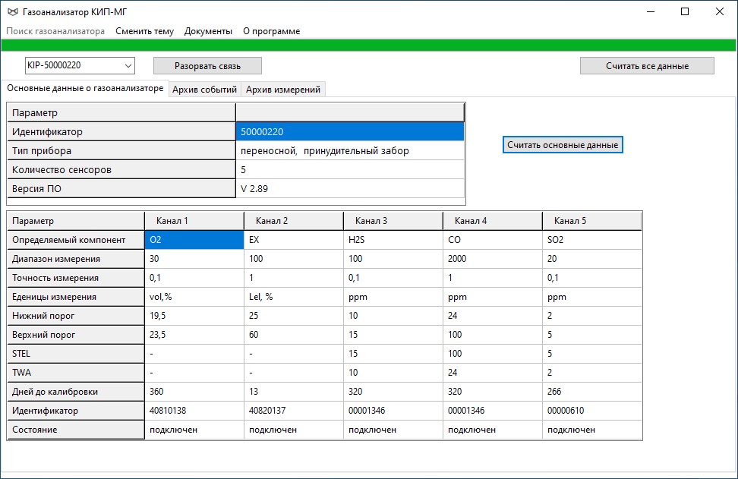Click the Канал 1 column header
Viewport: 738px width, 479px height.
coord(194,221)
